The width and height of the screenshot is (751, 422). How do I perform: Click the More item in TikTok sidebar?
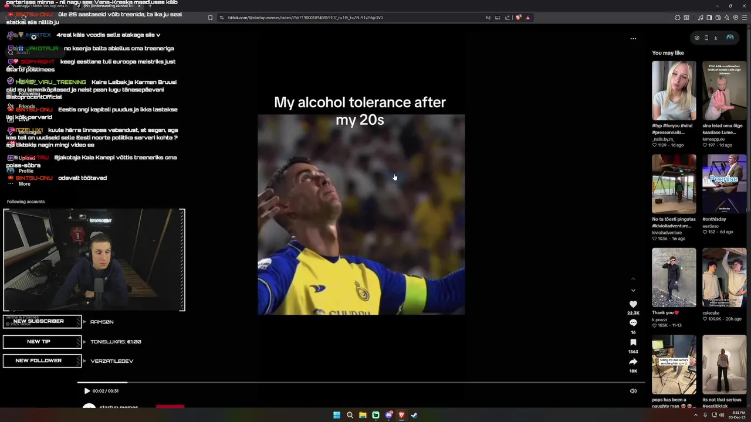pyautogui.click(x=24, y=184)
